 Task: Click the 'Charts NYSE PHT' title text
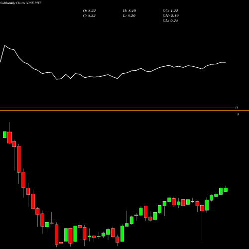(x=29, y=3)
